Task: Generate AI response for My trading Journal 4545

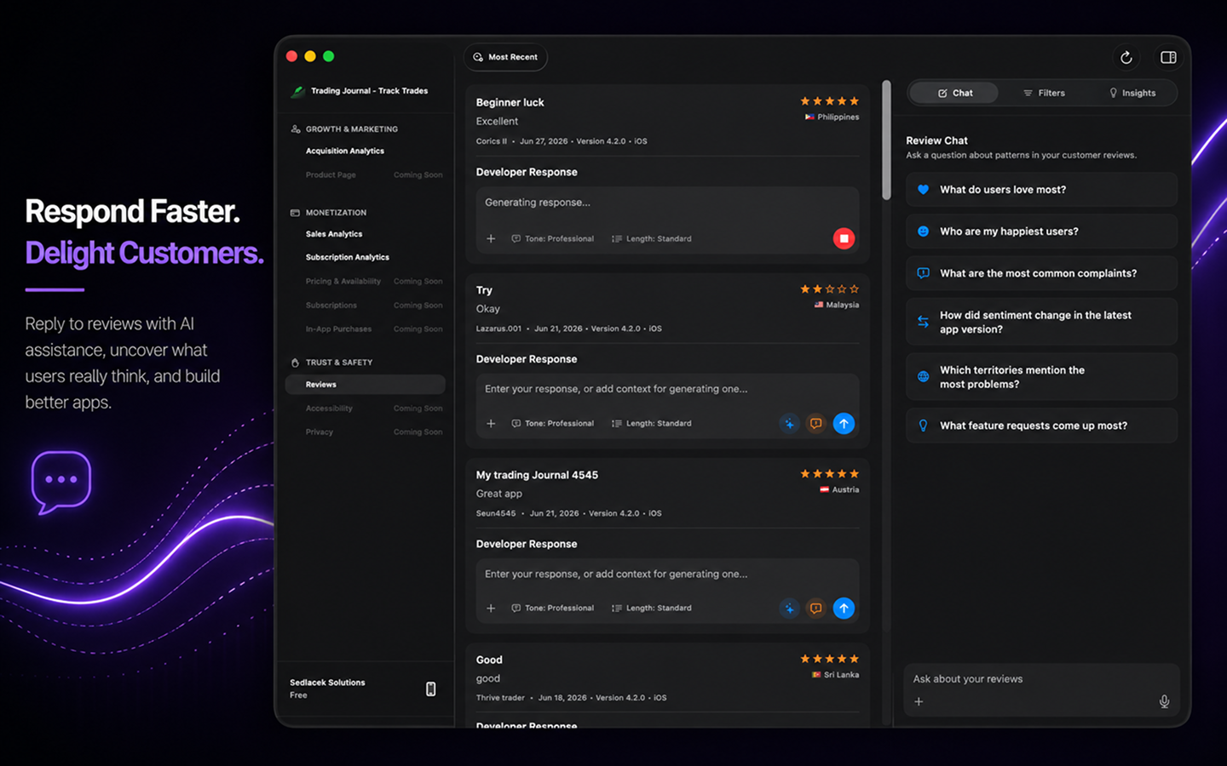Action: (x=789, y=608)
